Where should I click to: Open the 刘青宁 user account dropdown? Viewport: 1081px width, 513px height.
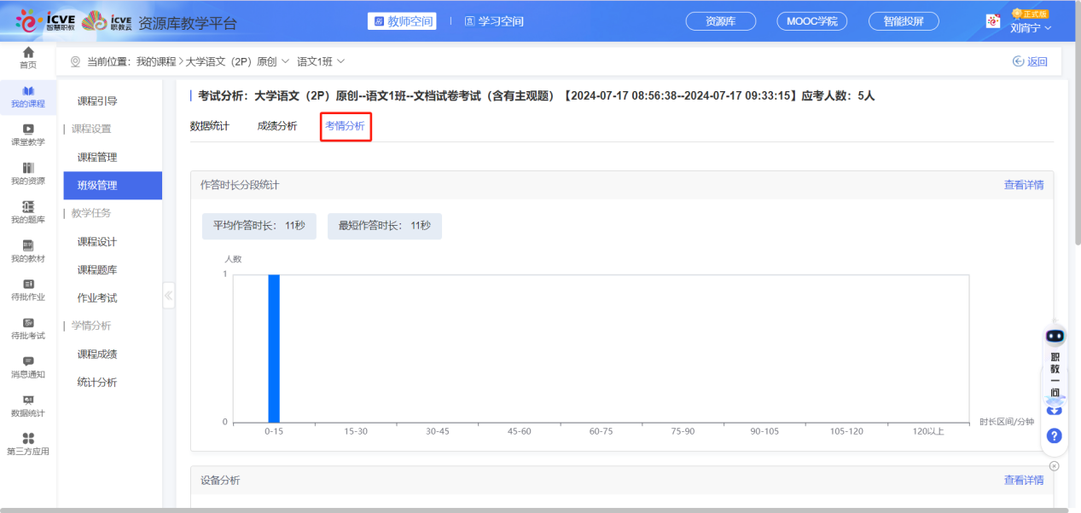click(x=1030, y=27)
